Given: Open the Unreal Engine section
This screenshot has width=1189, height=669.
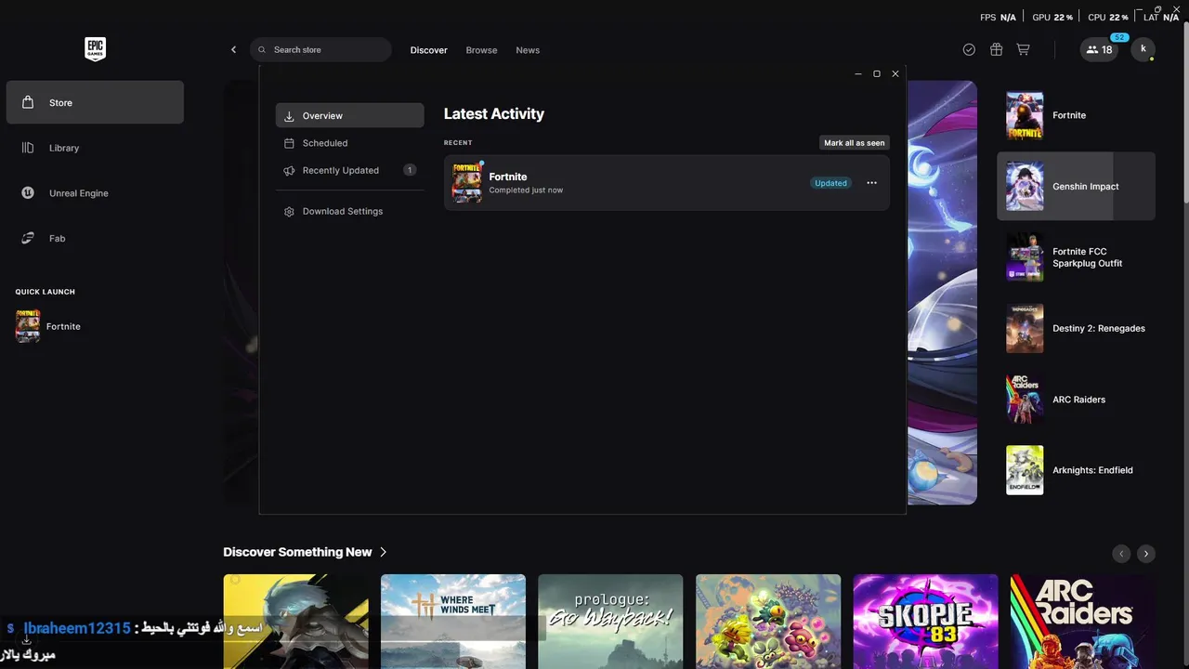Looking at the screenshot, I should [x=95, y=193].
